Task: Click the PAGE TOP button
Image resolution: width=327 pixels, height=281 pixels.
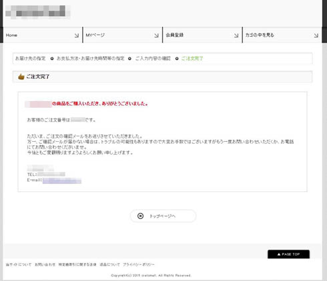Action: click(x=288, y=254)
